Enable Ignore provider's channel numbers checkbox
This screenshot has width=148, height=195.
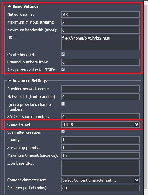63,104
